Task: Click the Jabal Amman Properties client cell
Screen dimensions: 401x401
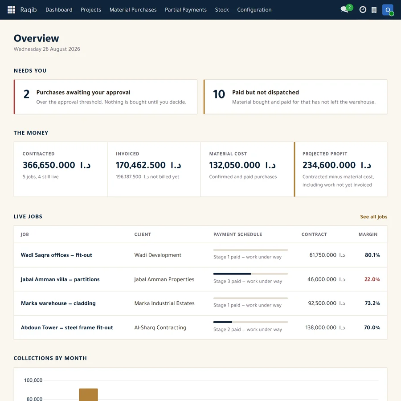Action: 164,279
